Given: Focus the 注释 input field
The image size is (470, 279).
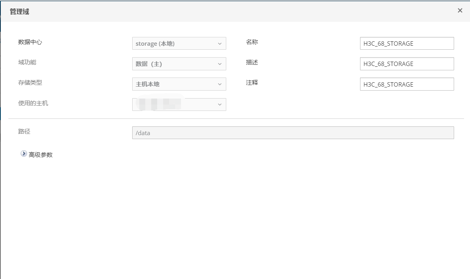Looking at the screenshot, I should tap(406, 84).
